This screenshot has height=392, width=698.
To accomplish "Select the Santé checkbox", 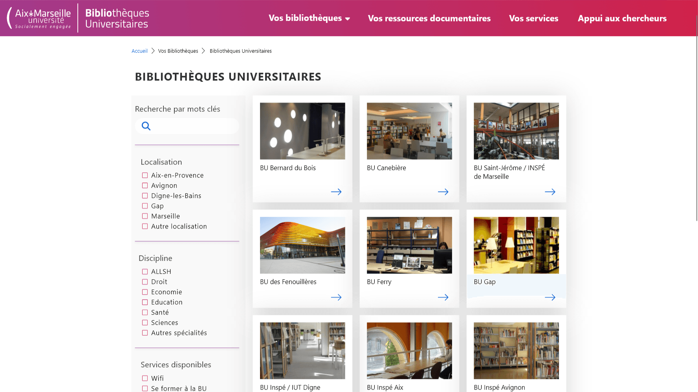I will coord(145,312).
